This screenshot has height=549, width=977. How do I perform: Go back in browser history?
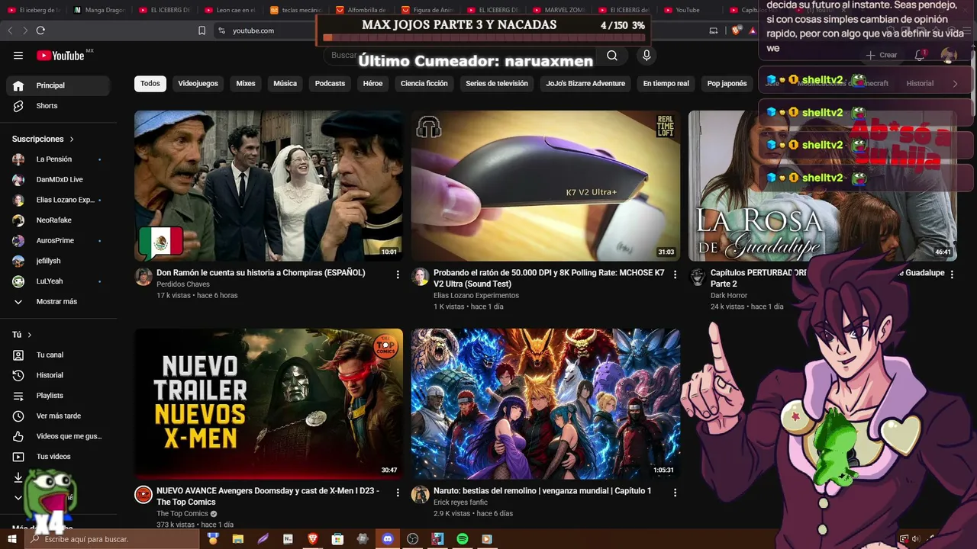click(11, 30)
